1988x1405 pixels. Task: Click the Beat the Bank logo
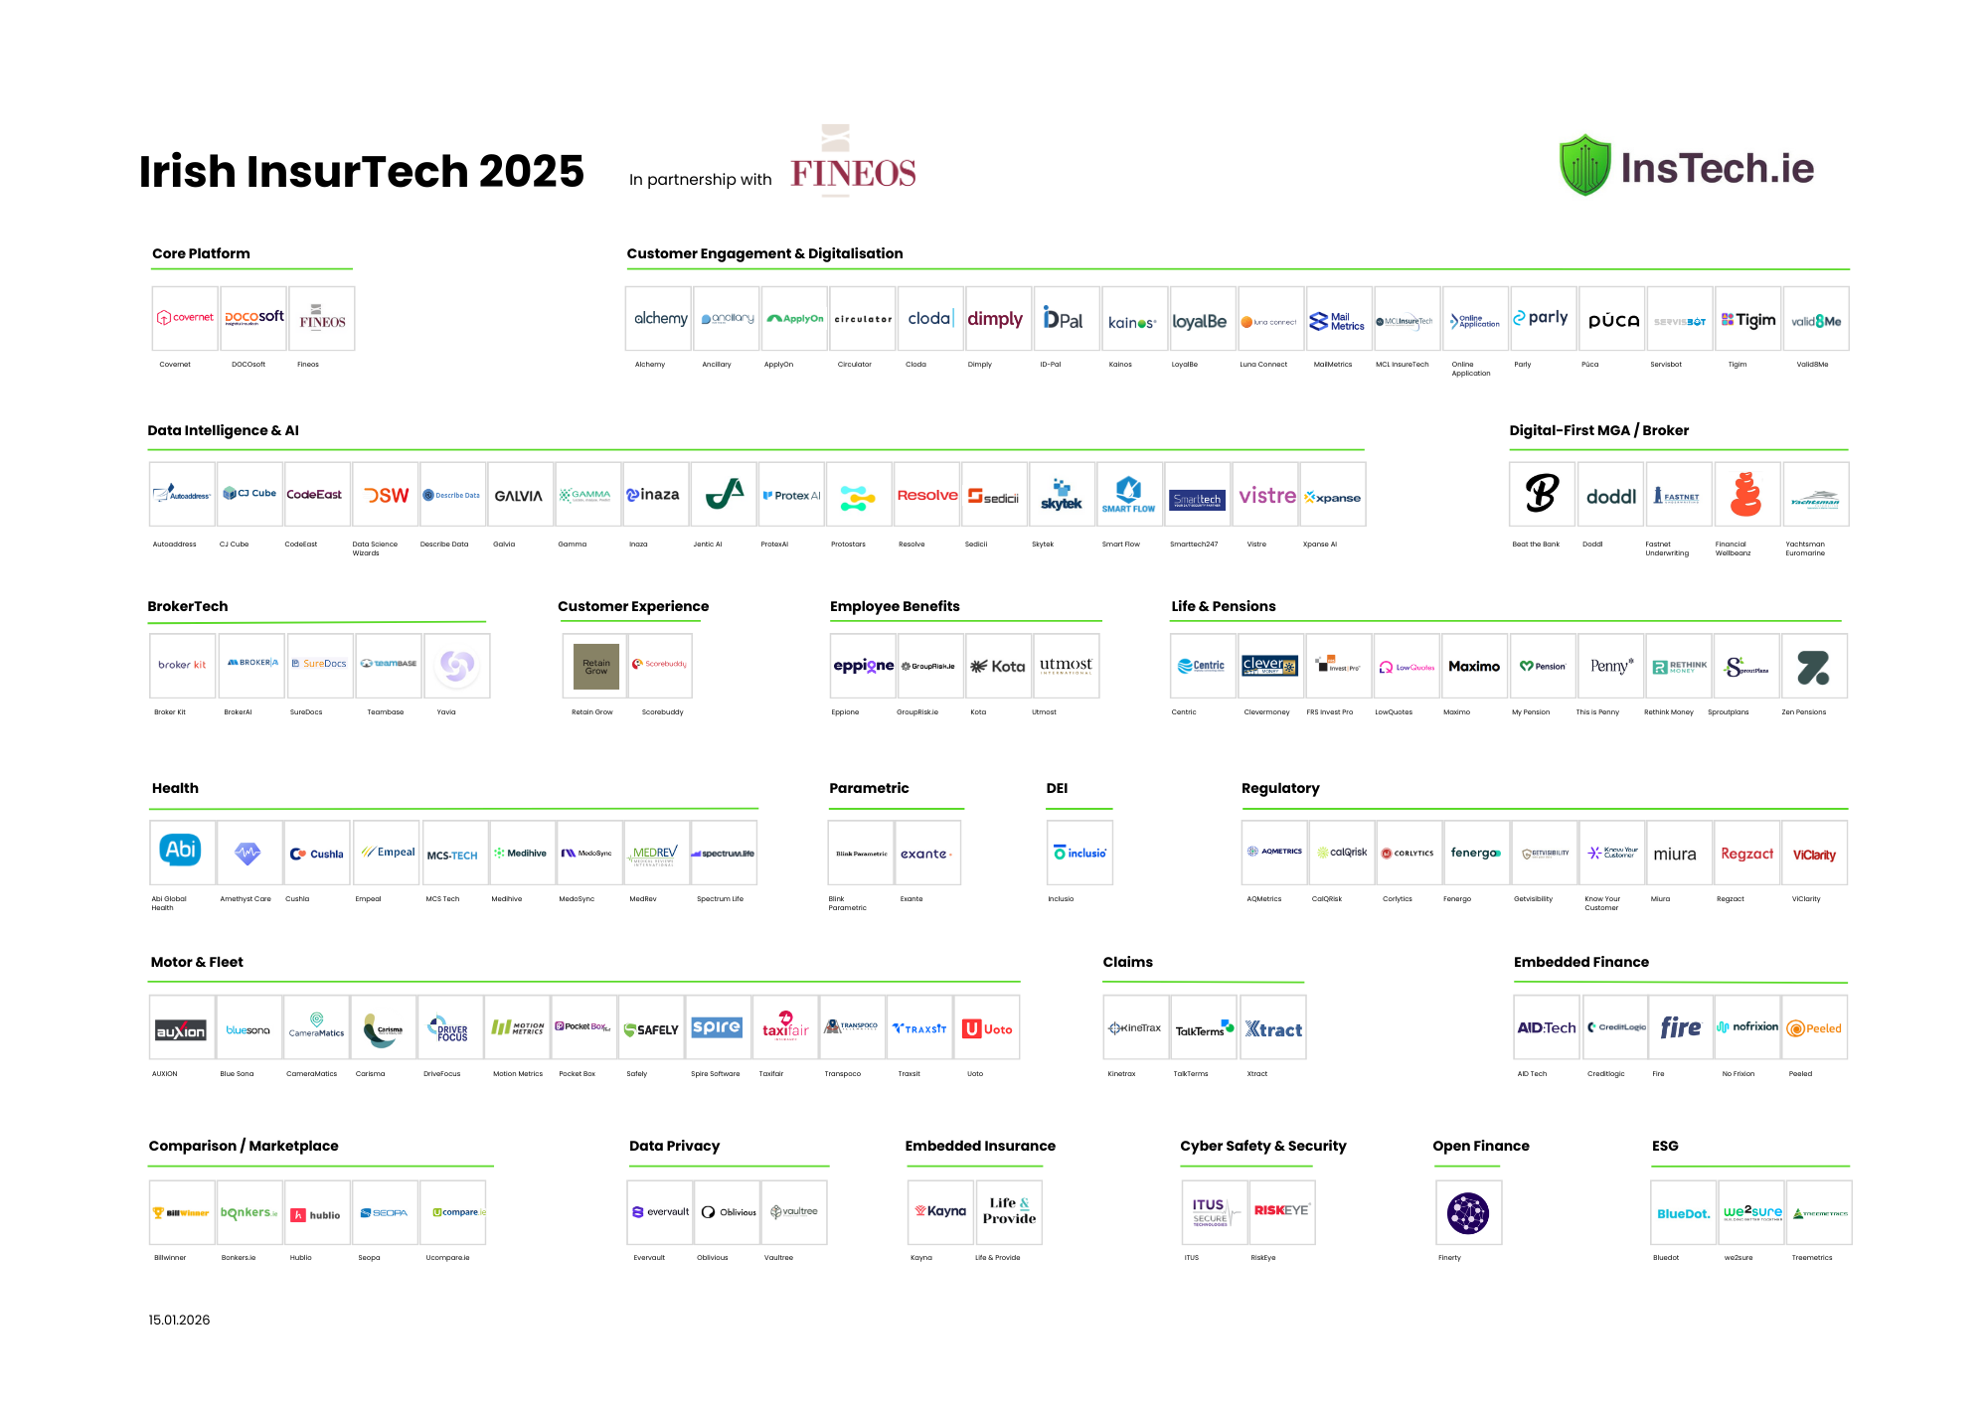coord(1542,494)
